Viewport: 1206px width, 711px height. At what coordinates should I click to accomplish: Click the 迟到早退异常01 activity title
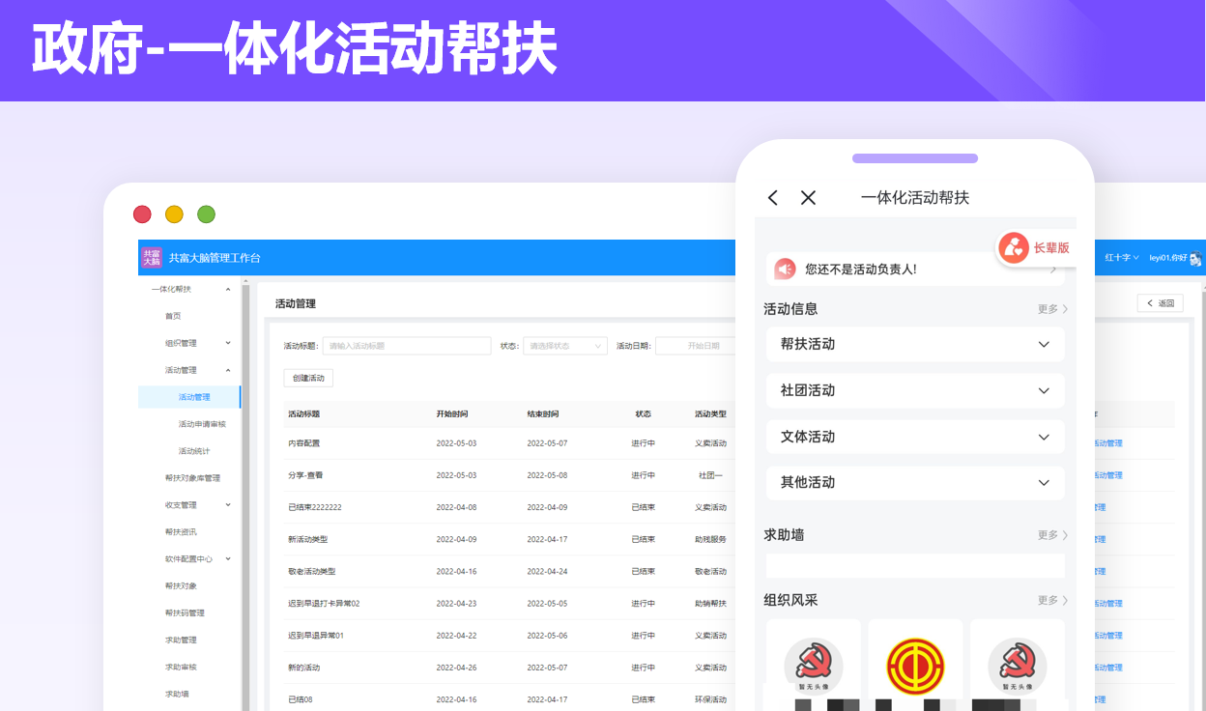click(x=316, y=636)
